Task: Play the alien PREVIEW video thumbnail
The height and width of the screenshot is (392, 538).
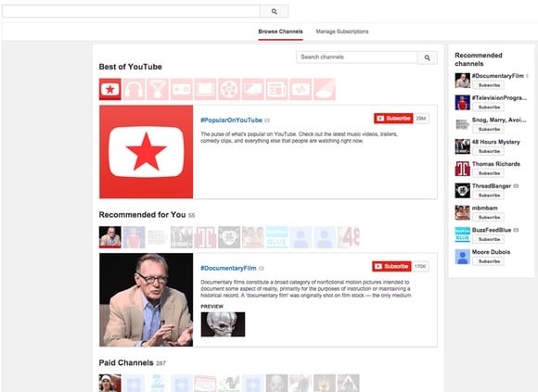Action: 223,324
